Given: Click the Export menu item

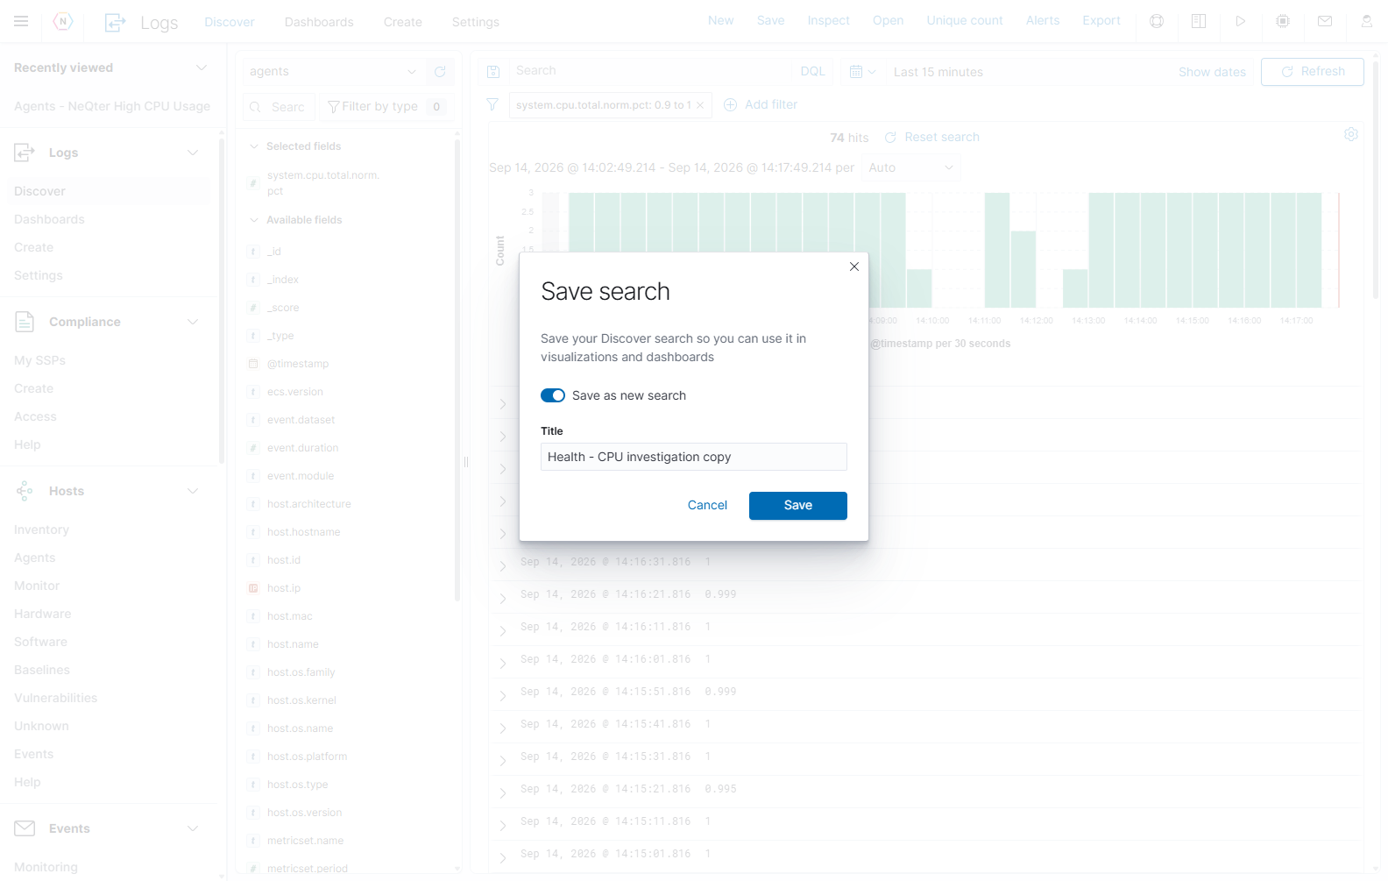Looking at the screenshot, I should (1101, 20).
